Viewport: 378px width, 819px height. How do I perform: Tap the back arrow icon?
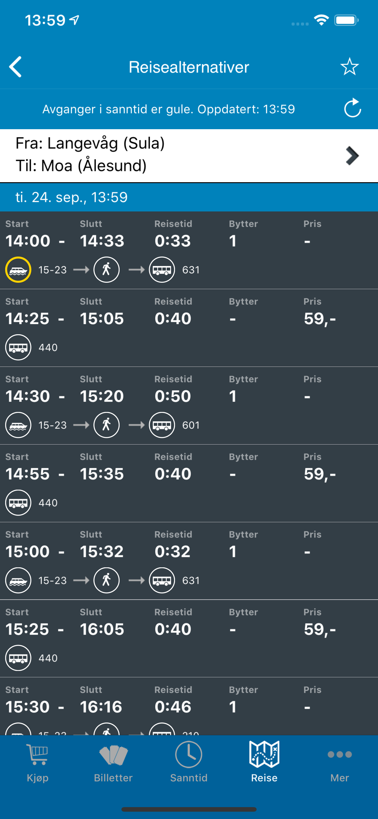pyautogui.click(x=16, y=67)
